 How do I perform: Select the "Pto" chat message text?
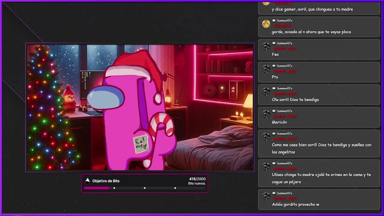[x=275, y=77]
